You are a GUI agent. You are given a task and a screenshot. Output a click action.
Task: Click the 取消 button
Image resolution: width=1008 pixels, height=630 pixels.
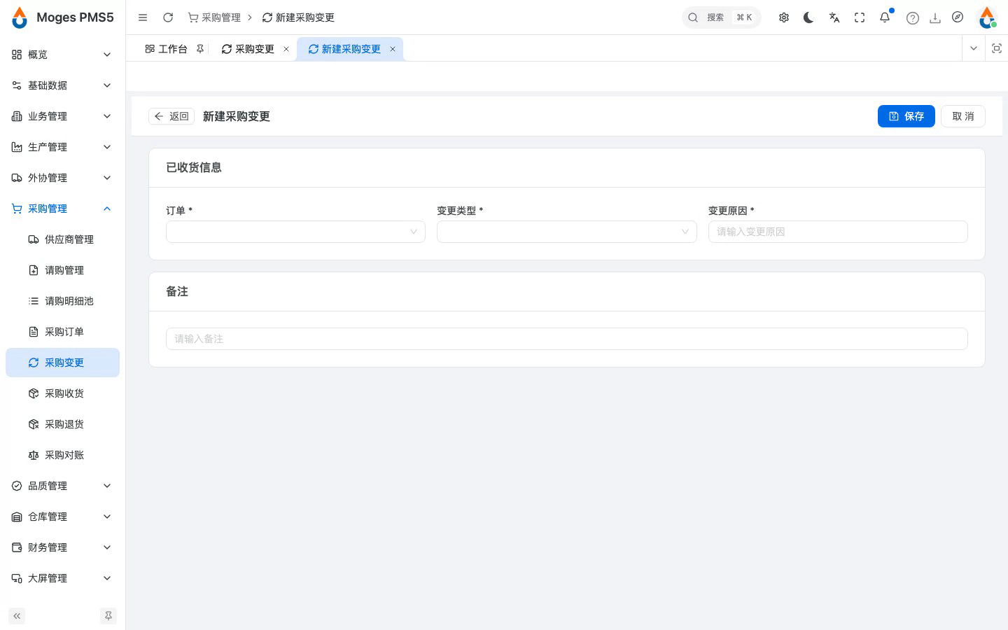963,116
